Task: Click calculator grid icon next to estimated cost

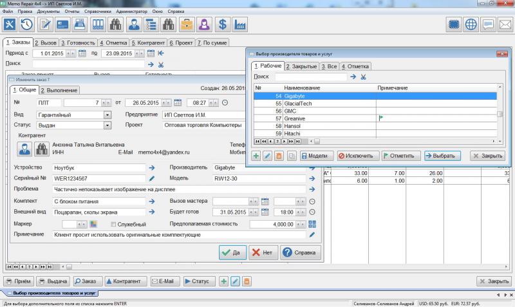Action: point(312,224)
